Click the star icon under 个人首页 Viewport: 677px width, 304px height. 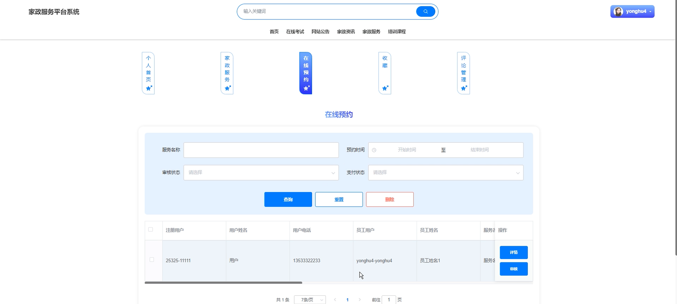click(149, 88)
